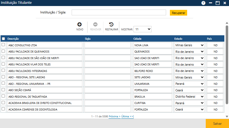The height and width of the screenshot is (128, 229).
Task: Click the Remover minus icon
Action: point(95,25)
